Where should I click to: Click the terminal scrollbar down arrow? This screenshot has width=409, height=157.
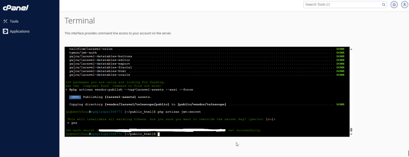coord(351,134)
